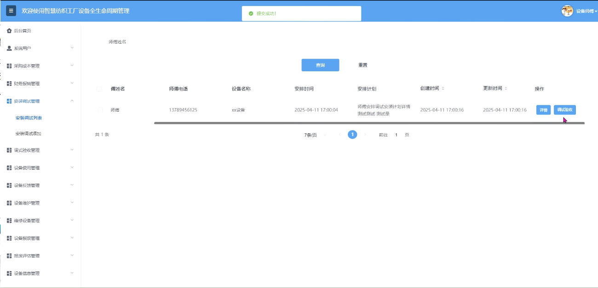The image size is (598, 288).
Task: Go to previous page with left arrow
Action: 340,135
